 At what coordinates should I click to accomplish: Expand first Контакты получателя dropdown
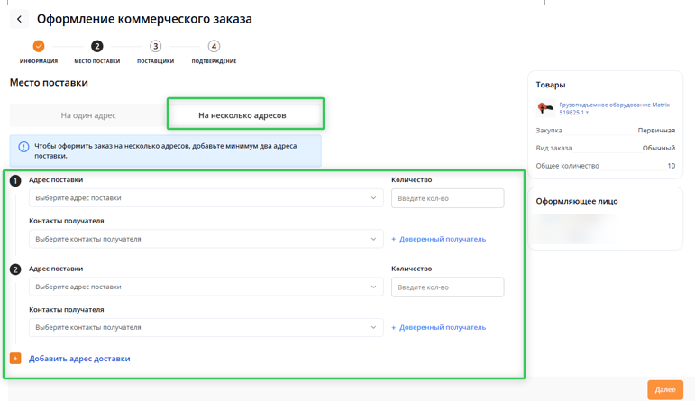206,239
